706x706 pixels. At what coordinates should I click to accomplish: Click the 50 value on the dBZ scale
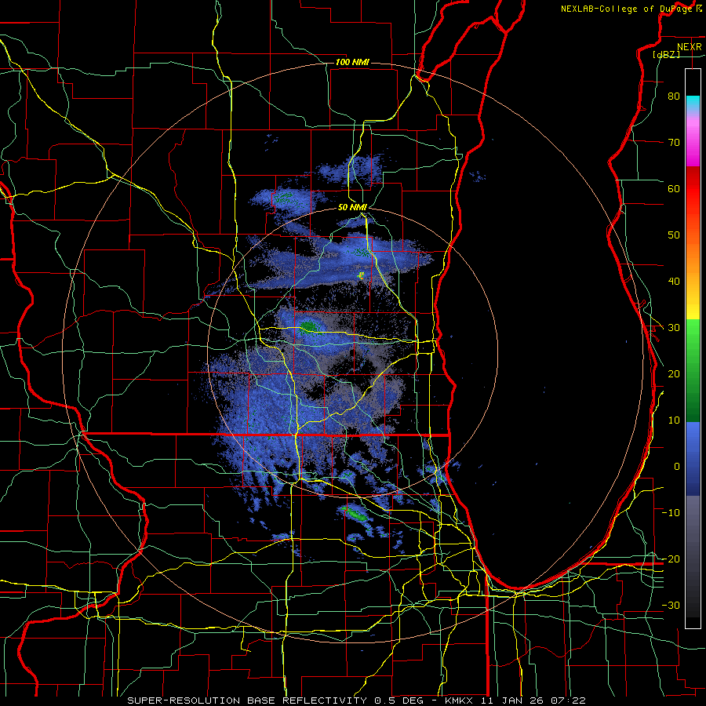(674, 235)
